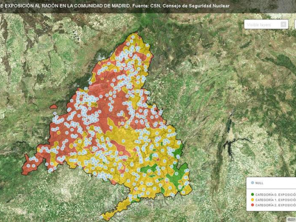This screenshot has width=296, height=222.
Task: Click the blue NULL legend dot
Action: [x=252, y=183]
